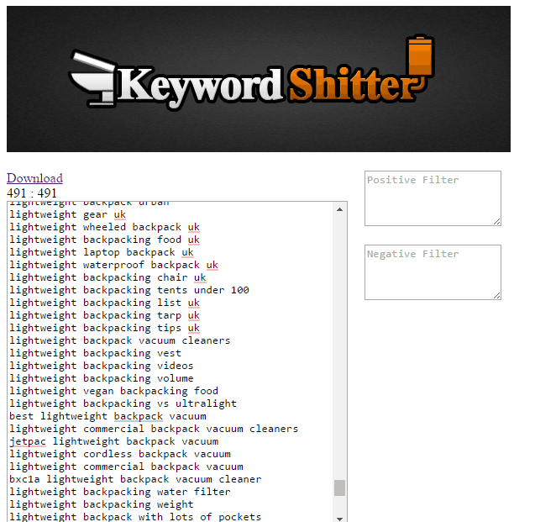Click 'lightweight vegan backpacking food' line
This screenshot has height=522, width=556.
[114, 391]
